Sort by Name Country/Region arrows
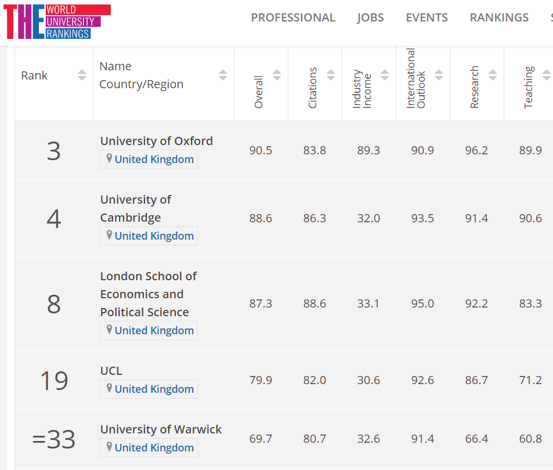This screenshot has width=553, height=470. coord(223,75)
